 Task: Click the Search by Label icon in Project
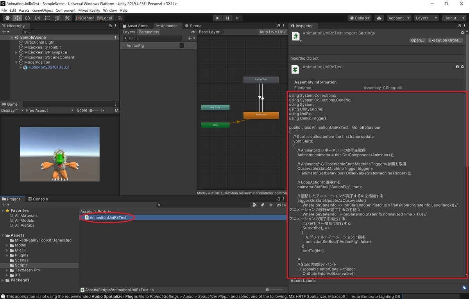(263, 205)
